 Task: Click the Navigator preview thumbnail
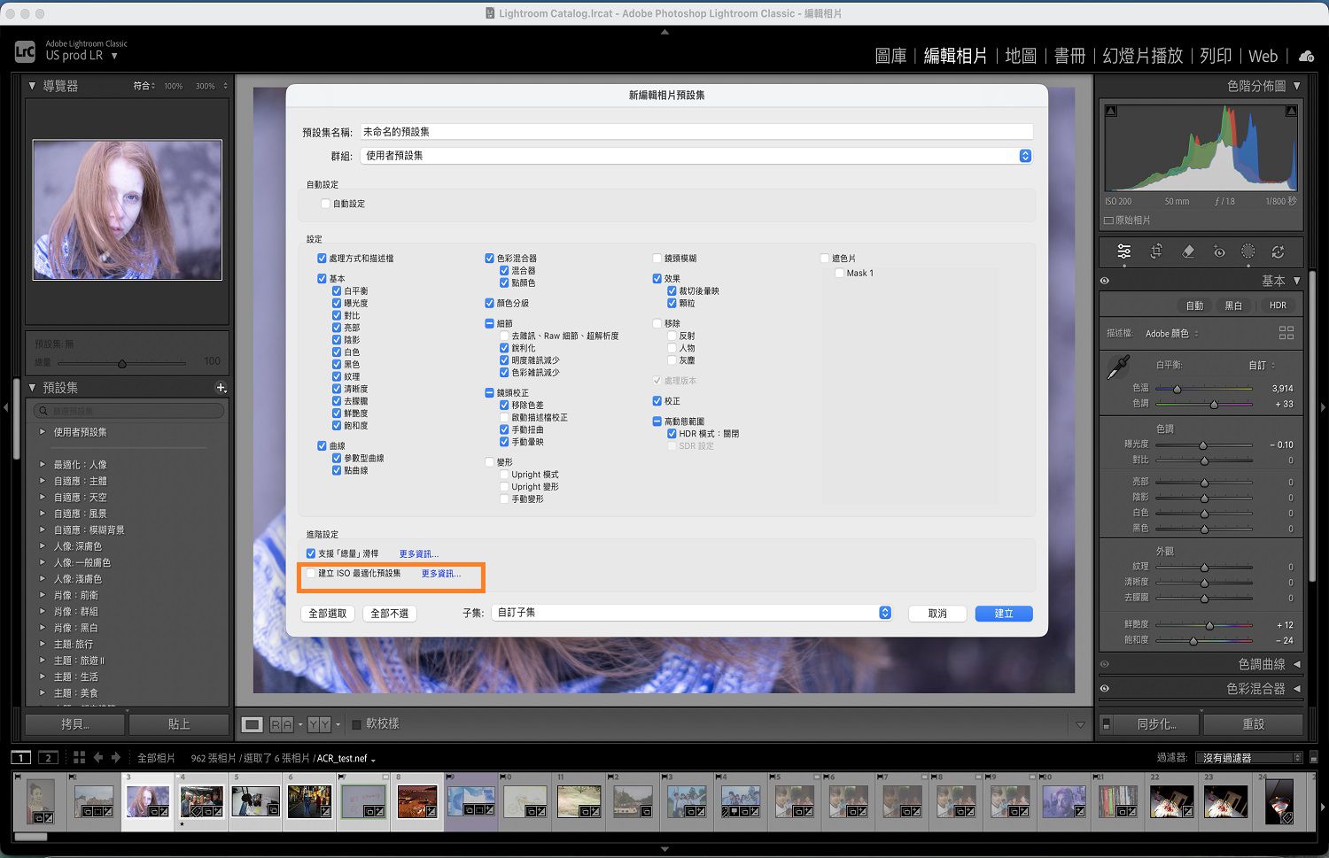[x=128, y=210]
